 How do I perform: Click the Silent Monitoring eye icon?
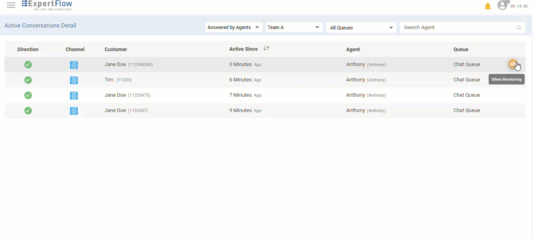coord(513,64)
